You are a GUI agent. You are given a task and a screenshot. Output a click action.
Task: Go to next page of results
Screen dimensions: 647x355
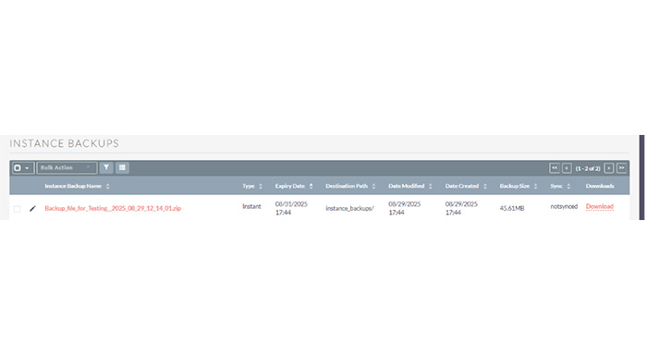pyautogui.click(x=608, y=168)
